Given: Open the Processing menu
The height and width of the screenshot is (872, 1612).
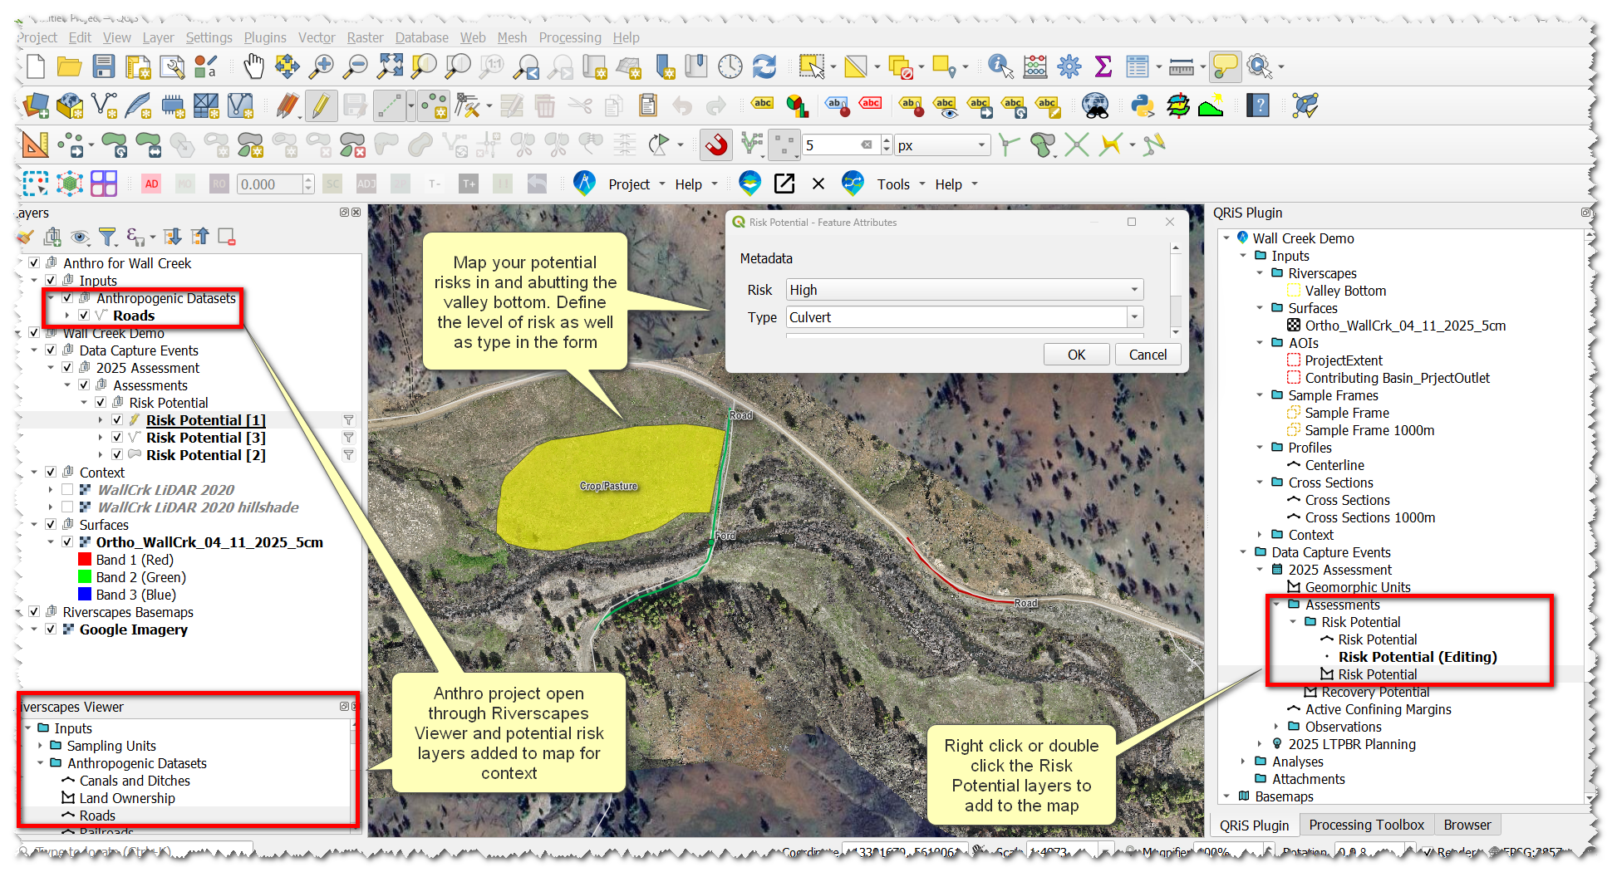Looking at the screenshot, I should (570, 37).
